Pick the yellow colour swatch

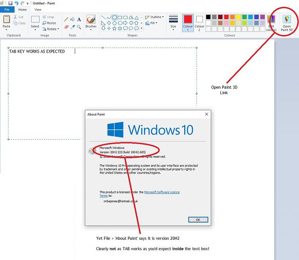pyautogui.click(x=238, y=17)
